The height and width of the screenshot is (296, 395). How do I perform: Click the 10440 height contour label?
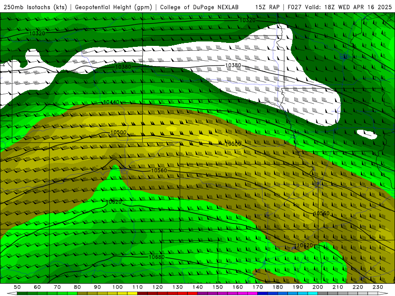[111, 102]
